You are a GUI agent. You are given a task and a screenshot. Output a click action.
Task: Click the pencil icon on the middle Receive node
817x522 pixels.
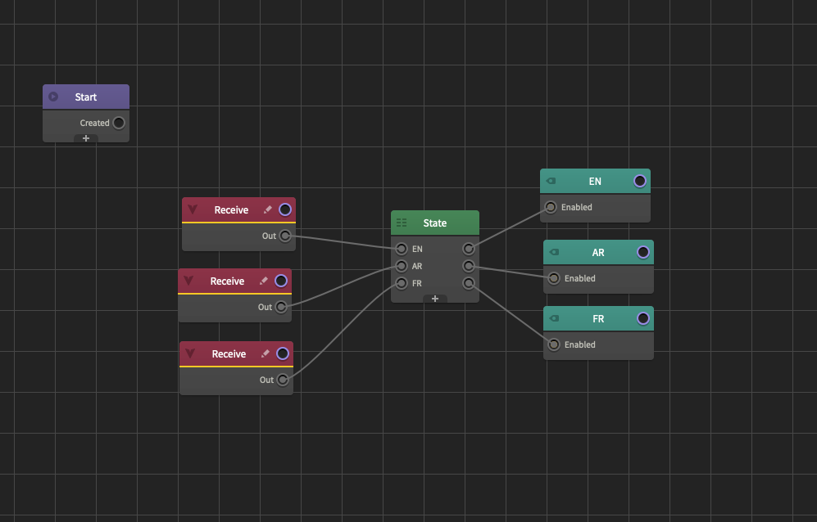pos(263,281)
